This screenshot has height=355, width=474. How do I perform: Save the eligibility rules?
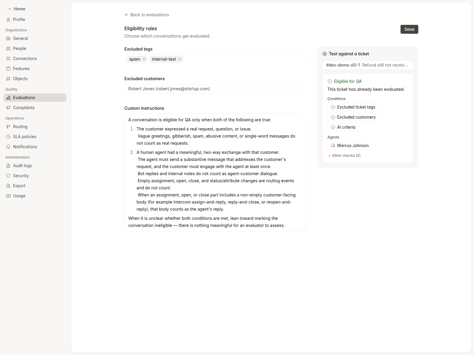409,29
